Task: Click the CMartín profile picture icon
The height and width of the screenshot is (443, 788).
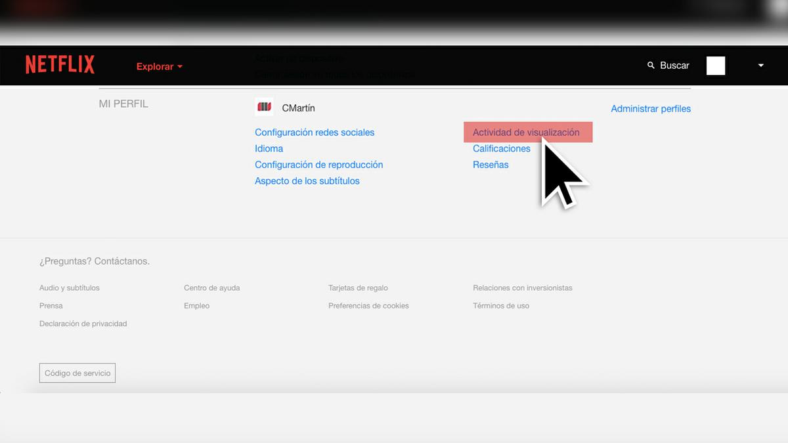Action: [x=264, y=107]
